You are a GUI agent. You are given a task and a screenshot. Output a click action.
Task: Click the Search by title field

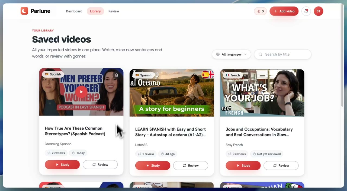282,54
